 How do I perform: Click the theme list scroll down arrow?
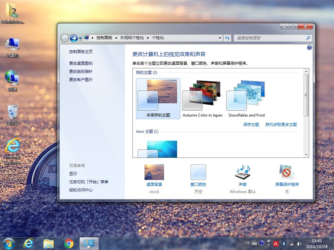[306, 155]
